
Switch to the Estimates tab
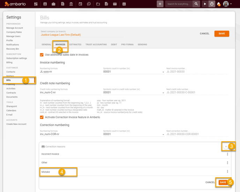click(x=75, y=45)
